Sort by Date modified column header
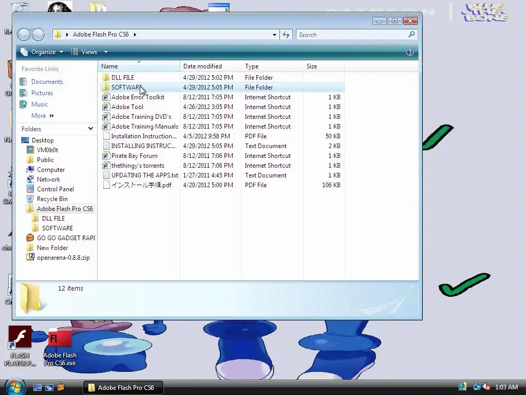 click(211, 66)
